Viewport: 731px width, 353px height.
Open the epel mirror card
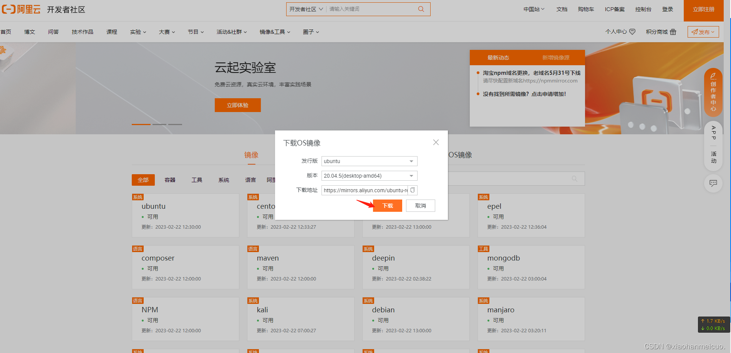[531, 216]
